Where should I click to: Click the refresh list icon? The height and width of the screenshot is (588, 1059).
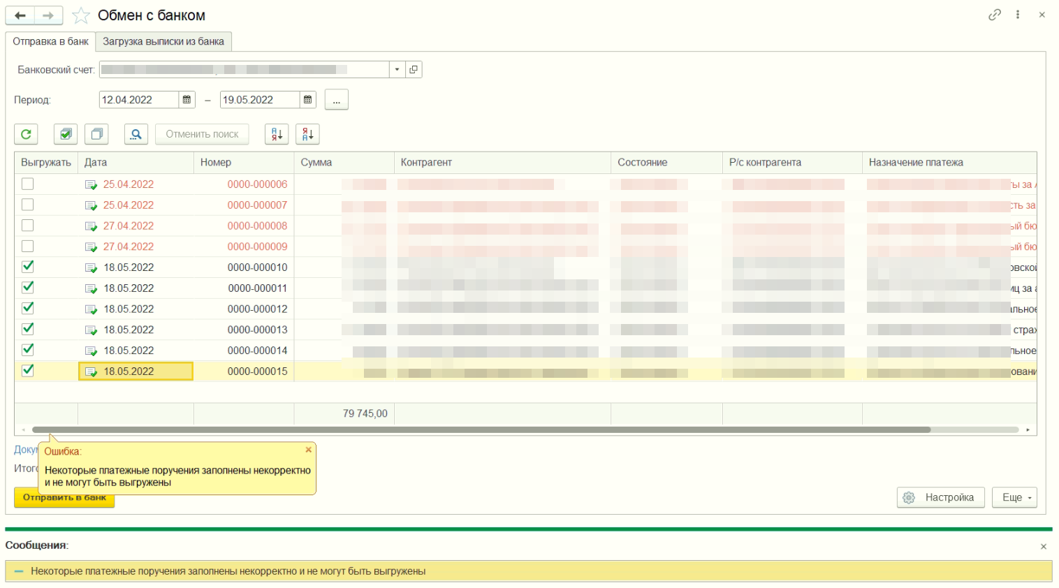(x=26, y=134)
